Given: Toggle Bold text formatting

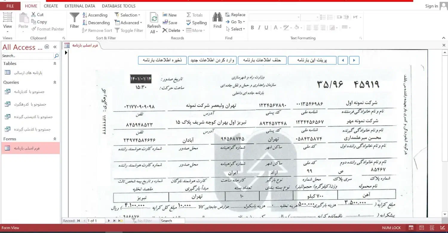Looking at the screenshot, I should click(x=252, y=27).
